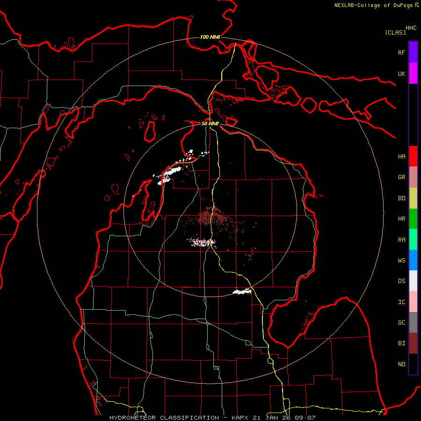421x421 pixels.
Task: Click the pink ice-crystal echo south of radar center
Action: [203, 242]
